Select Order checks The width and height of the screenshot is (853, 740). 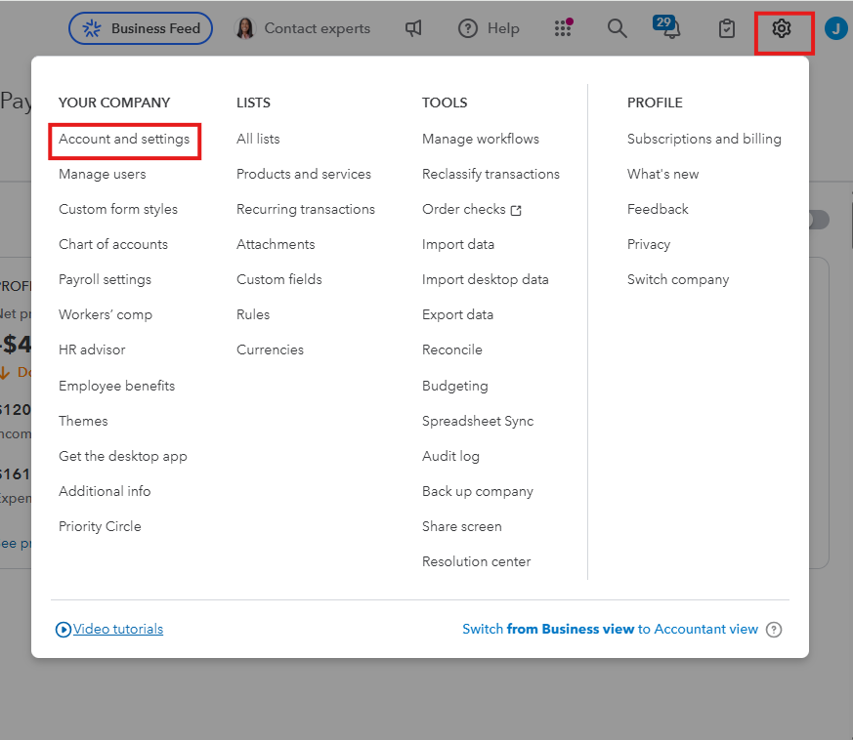point(464,209)
